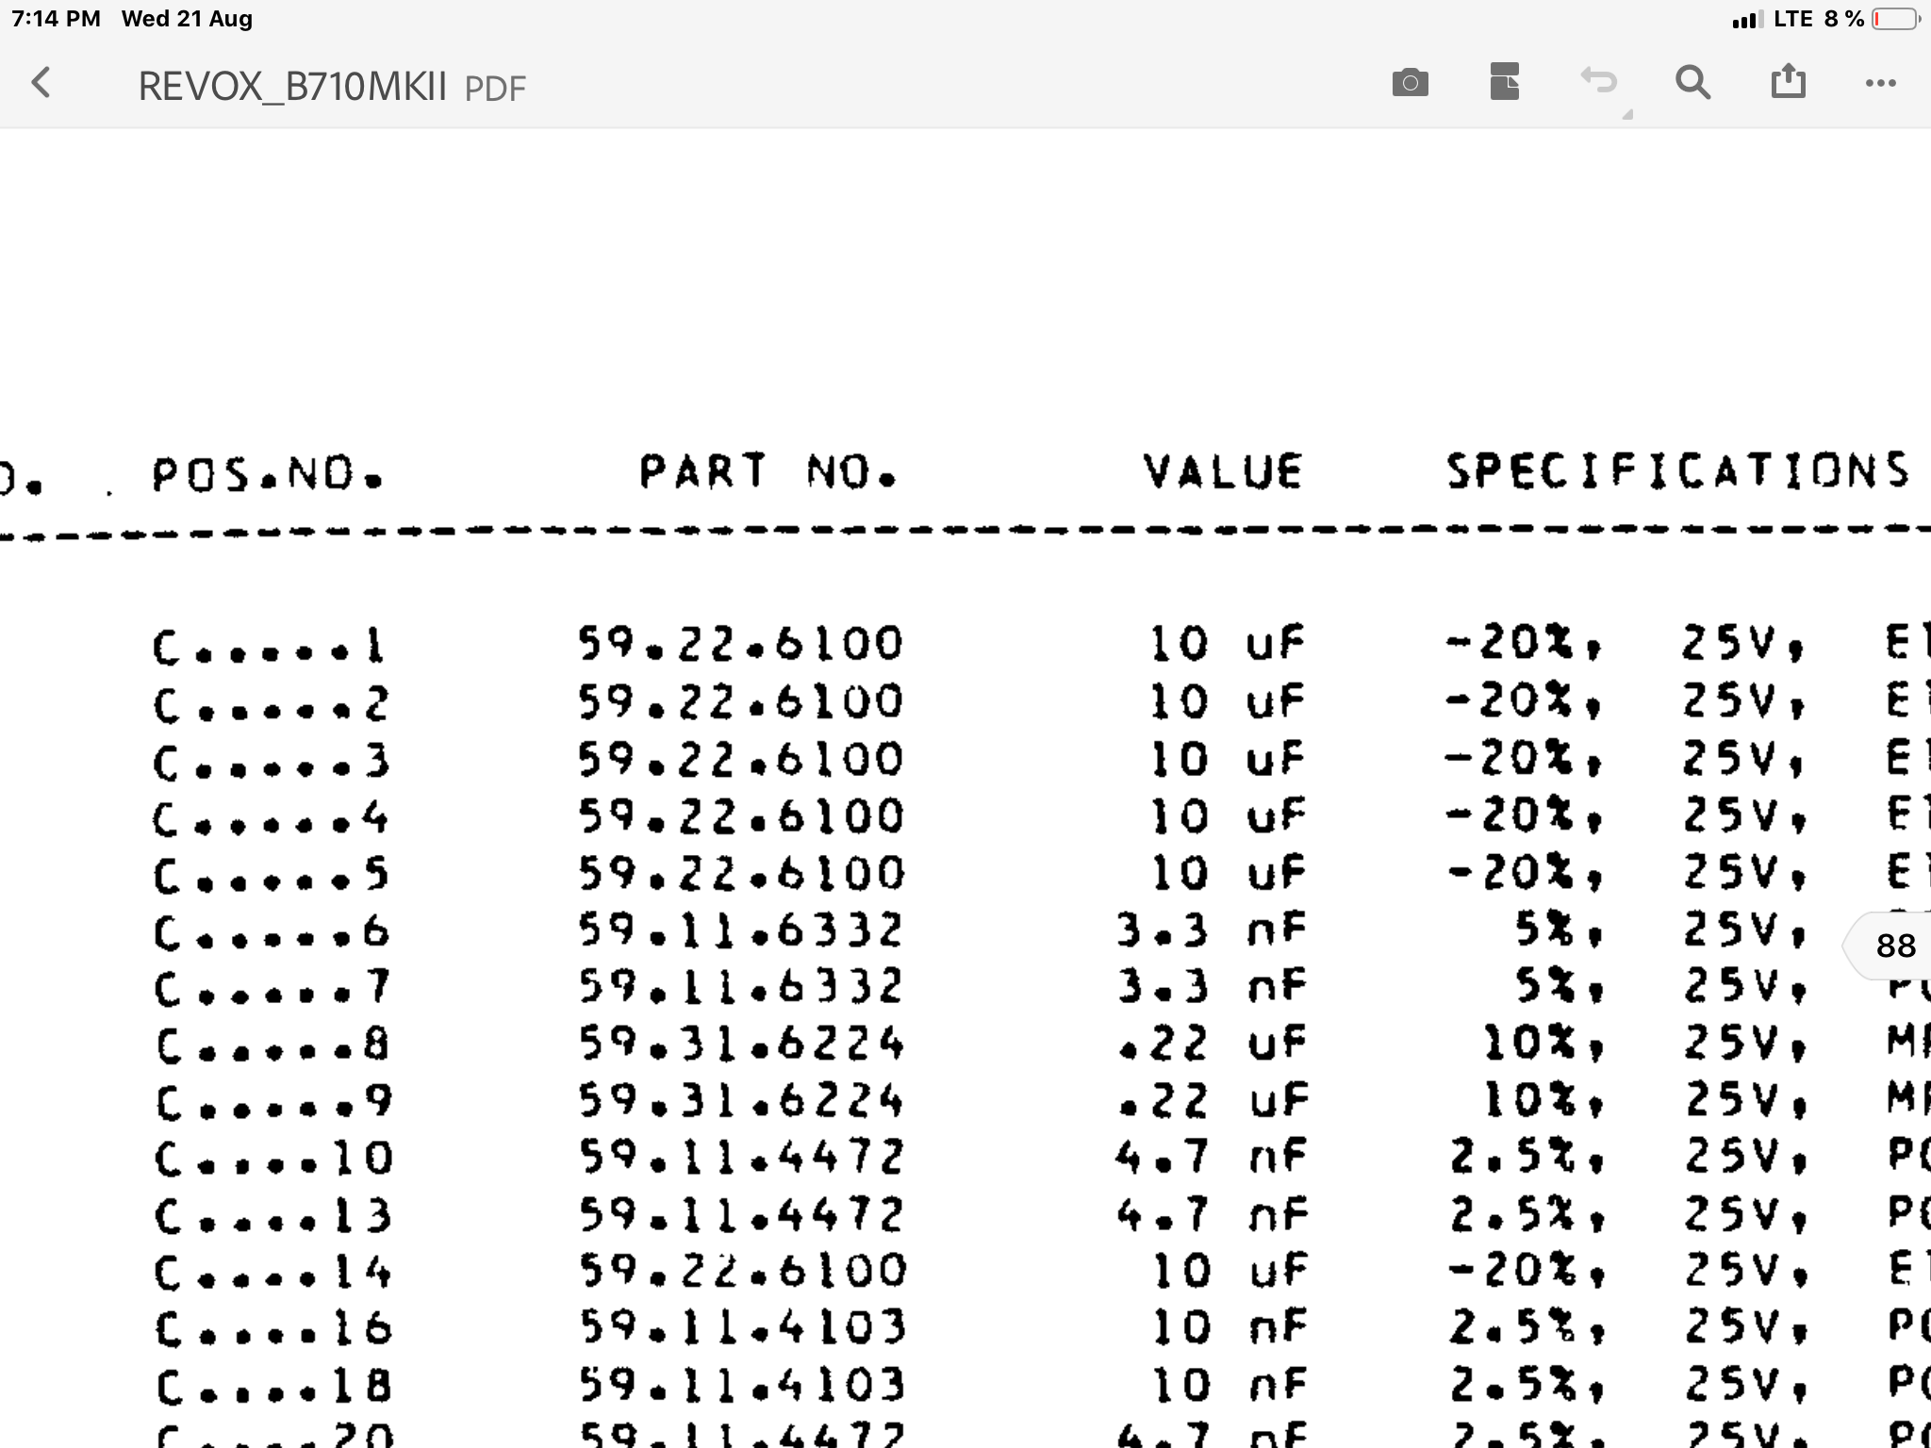Tap the PART NO. column header
1931x1448 pixels.
click(x=767, y=471)
